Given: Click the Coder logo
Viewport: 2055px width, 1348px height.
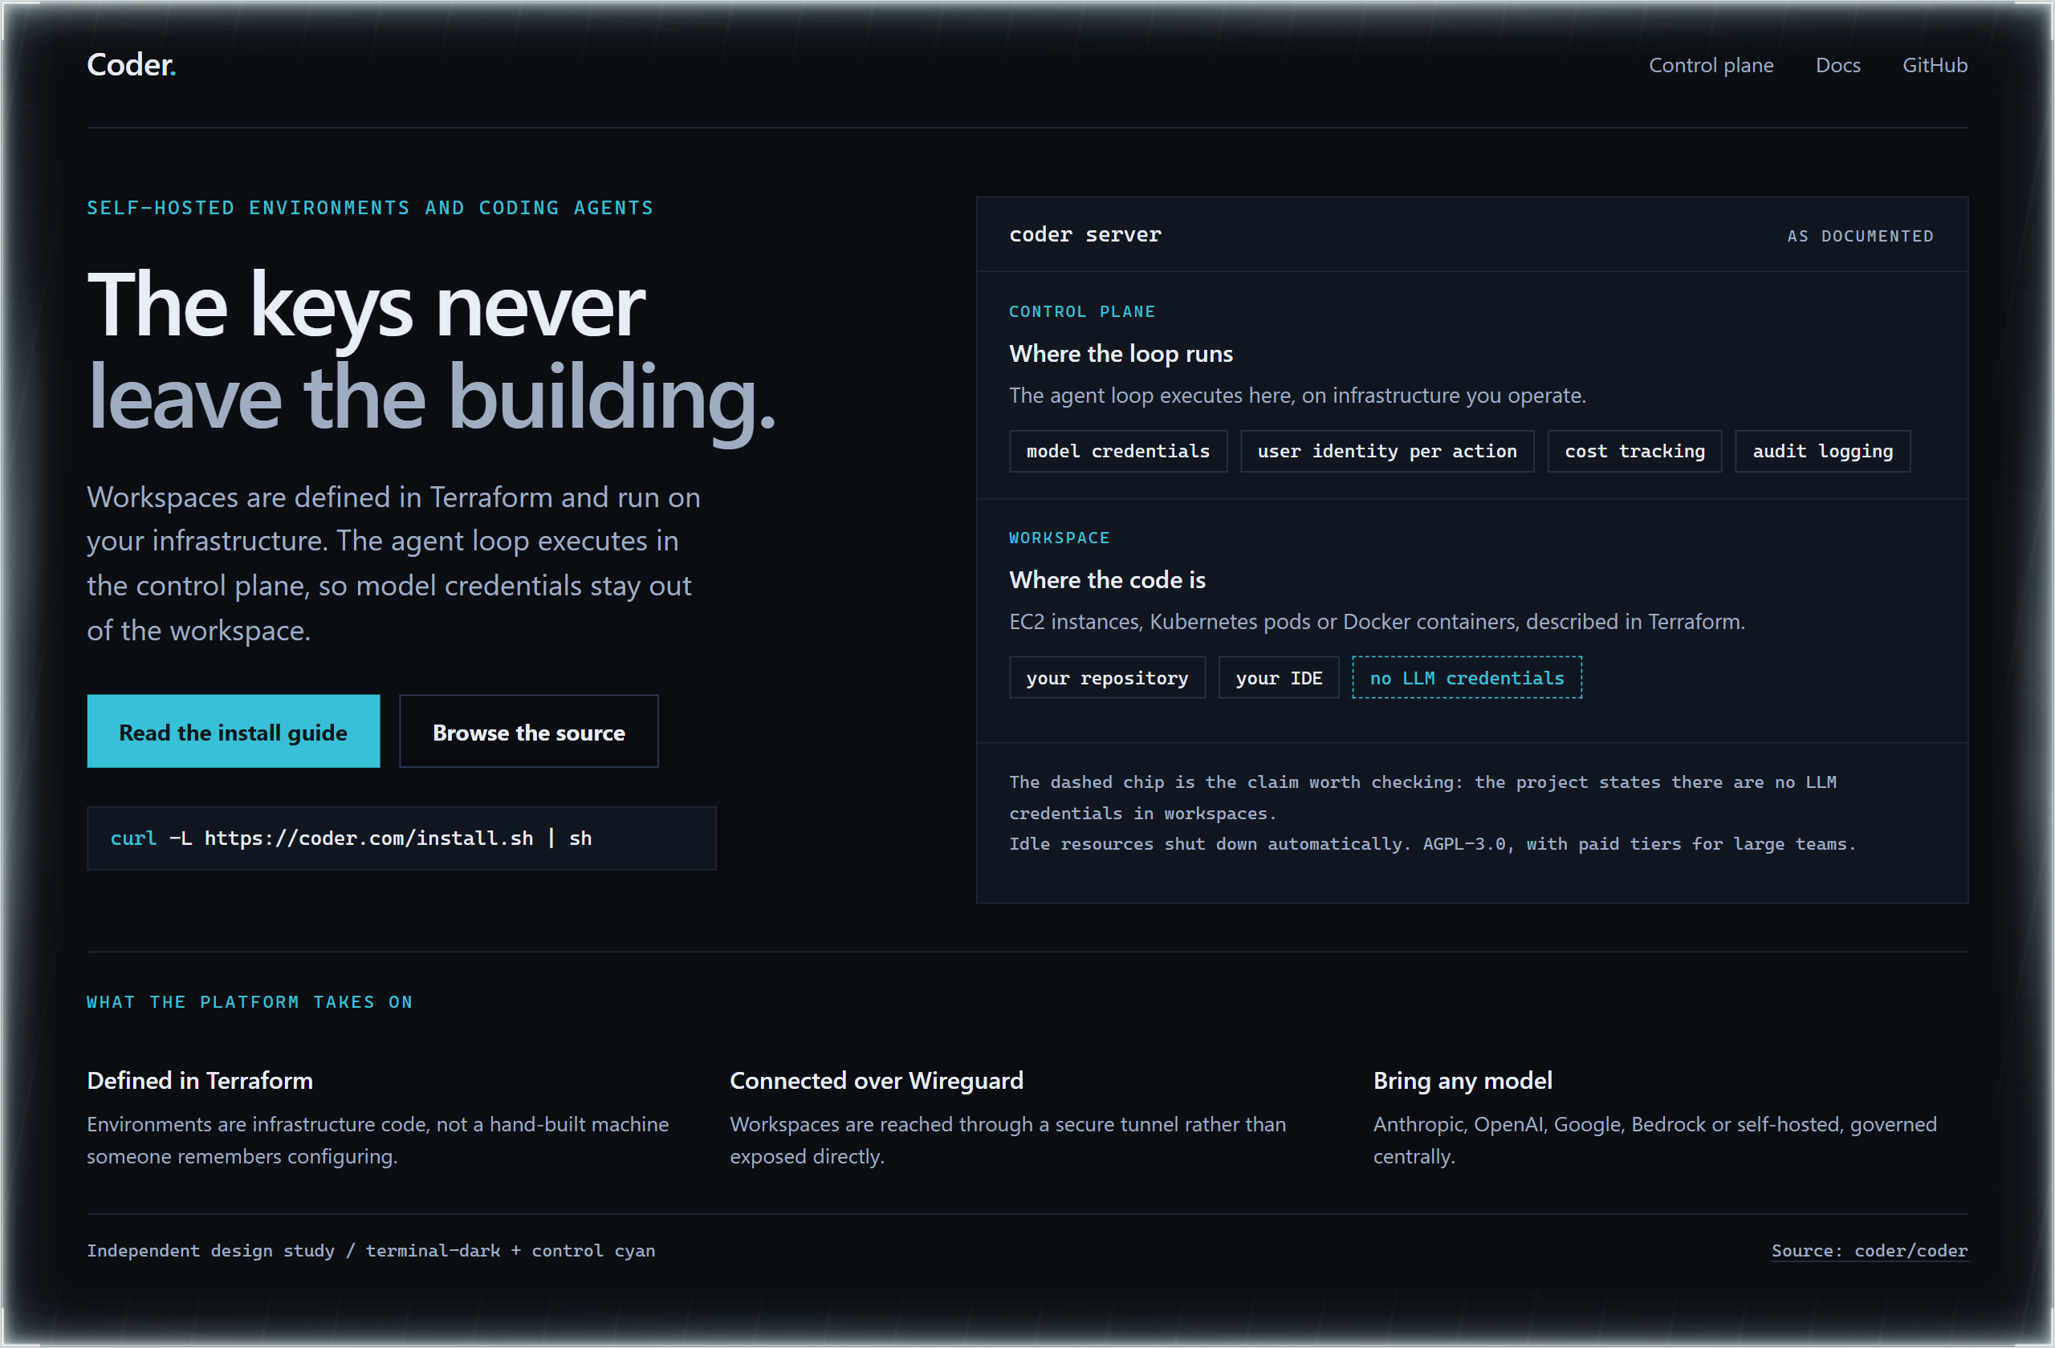Looking at the screenshot, I should coord(131,65).
